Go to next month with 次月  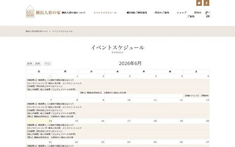tap(38, 64)
